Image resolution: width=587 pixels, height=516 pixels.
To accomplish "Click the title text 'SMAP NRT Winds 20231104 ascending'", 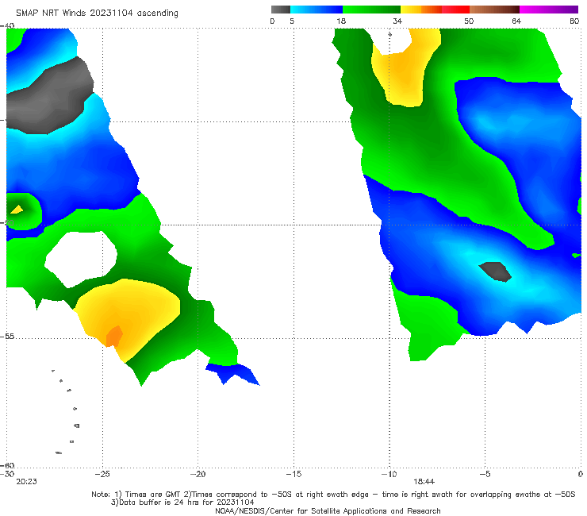I will pos(97,13).
